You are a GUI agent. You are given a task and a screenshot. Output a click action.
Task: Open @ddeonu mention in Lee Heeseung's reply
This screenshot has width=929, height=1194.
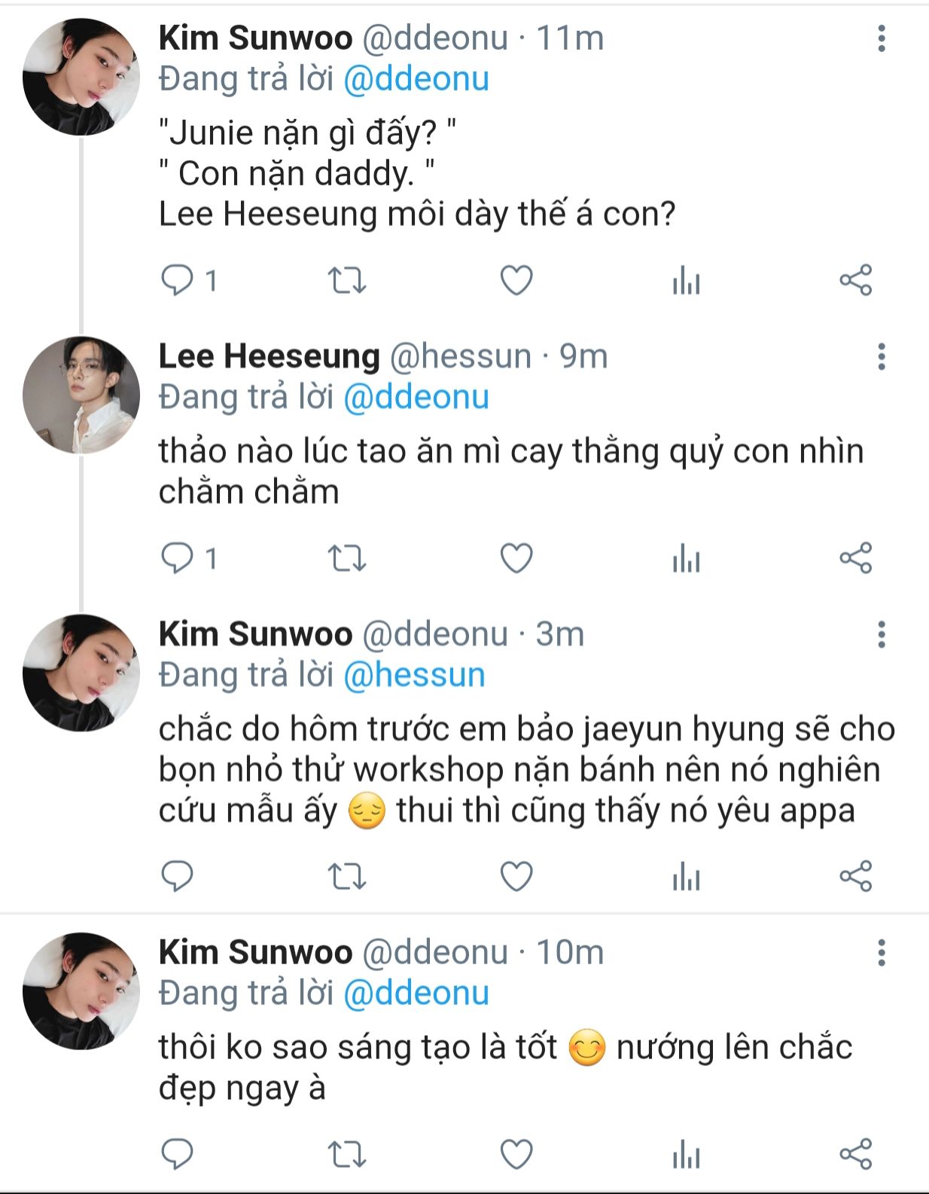coord(416,397)
